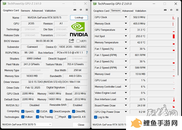Expand the Memory Temperature sensor dropdown

[x=126, y=42]
